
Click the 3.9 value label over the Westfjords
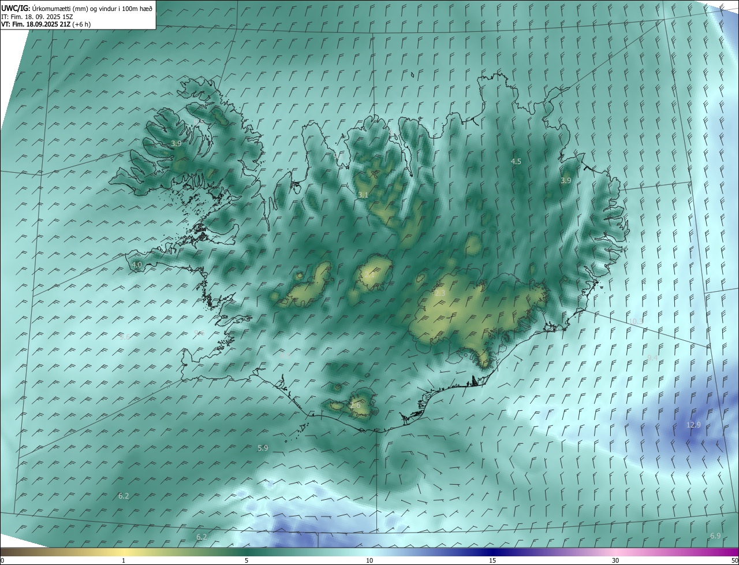(x=176, y=143)
